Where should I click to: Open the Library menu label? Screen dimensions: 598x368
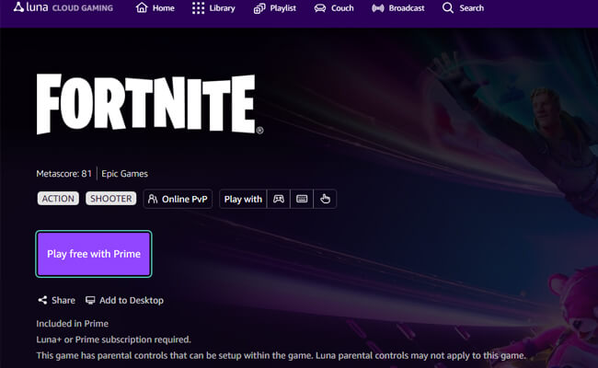tap(222, 8)
